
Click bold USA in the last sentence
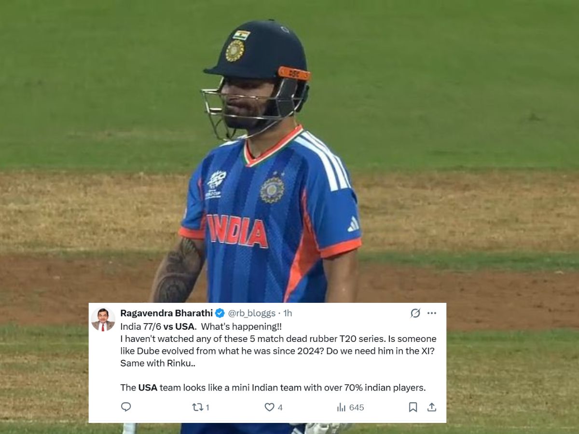tap(148, 387)
